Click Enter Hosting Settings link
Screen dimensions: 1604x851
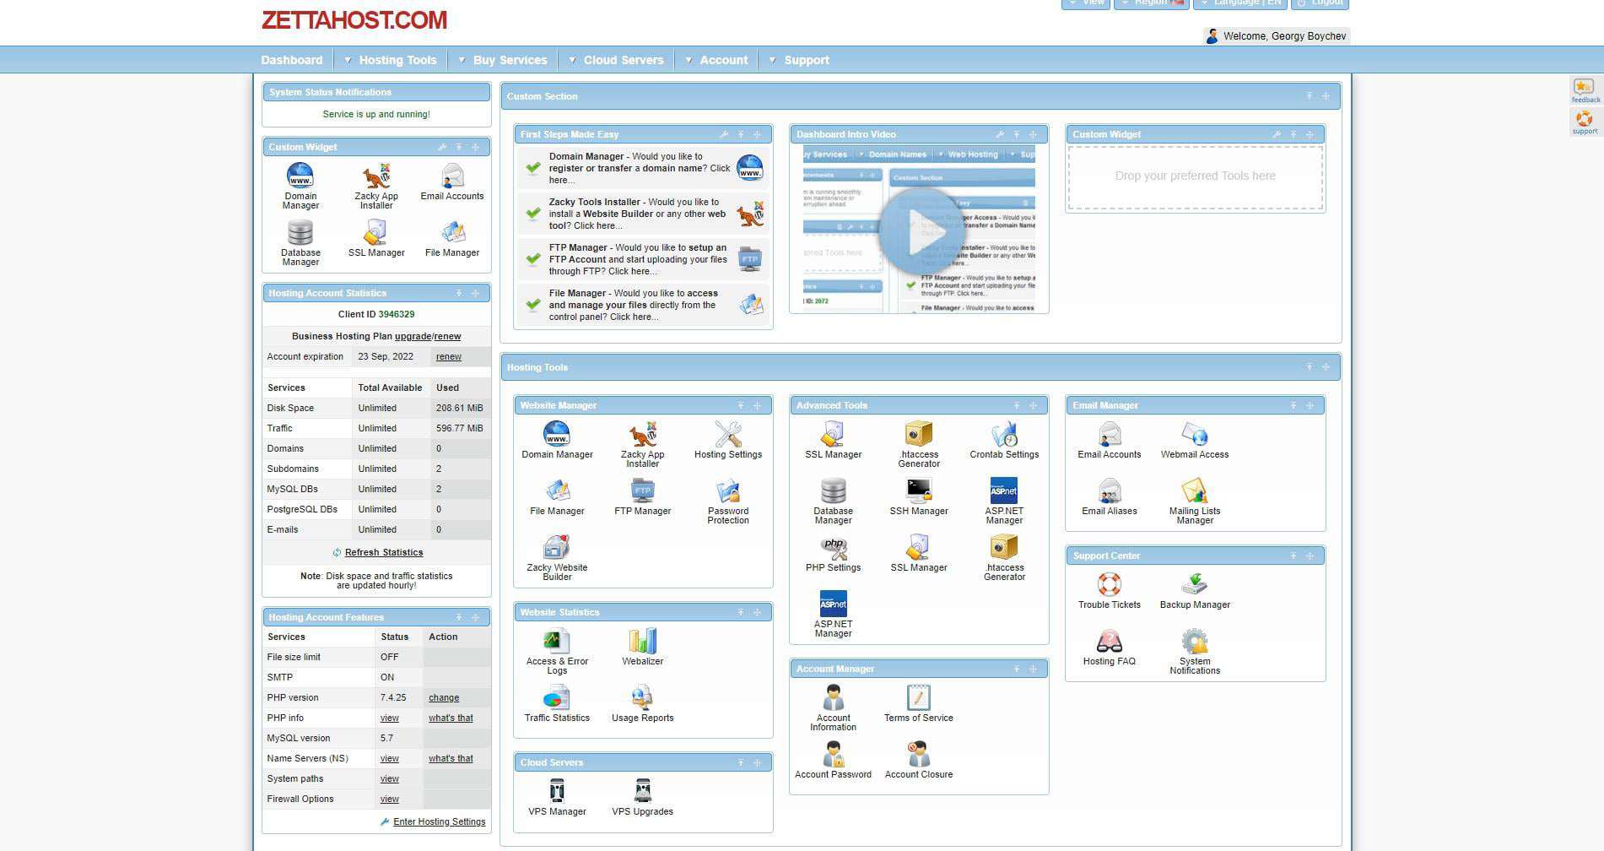439,821
